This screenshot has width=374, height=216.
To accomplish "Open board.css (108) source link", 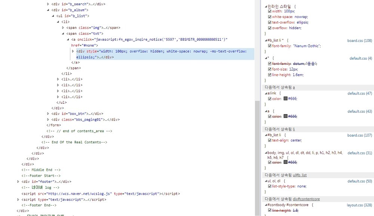I will [359, 41].
